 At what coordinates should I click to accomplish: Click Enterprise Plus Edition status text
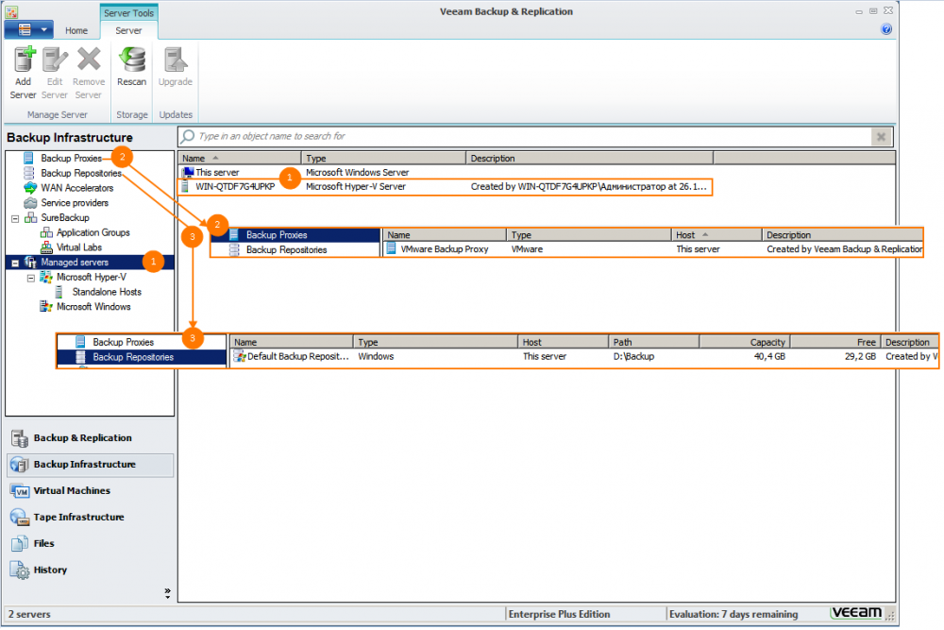point(559,614)
